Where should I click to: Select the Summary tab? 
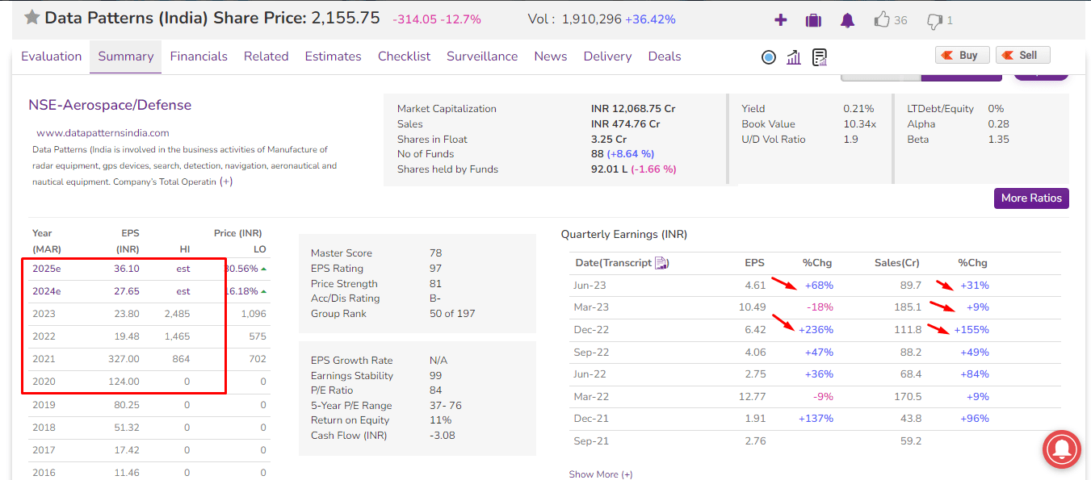tap(126, 56)
